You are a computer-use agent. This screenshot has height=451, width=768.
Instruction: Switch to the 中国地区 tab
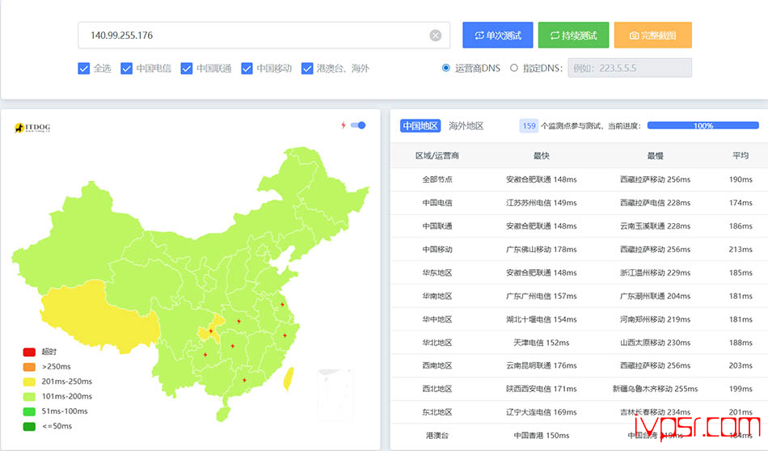point(420,126)
